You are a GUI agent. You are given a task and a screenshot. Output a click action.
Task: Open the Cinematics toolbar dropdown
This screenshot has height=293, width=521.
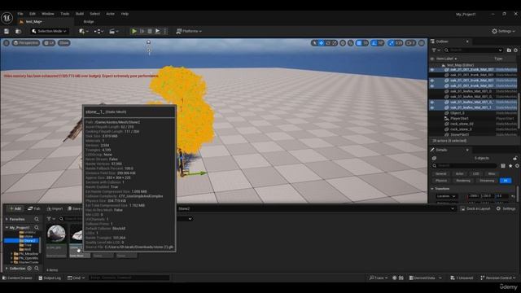114,31
